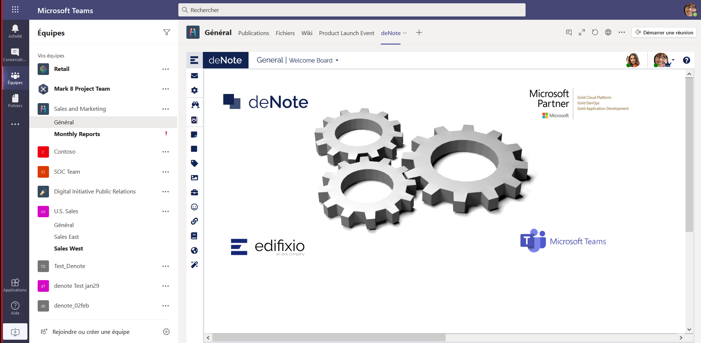Click the magic wand icon in deNote
Screen dimensions: 701x343
194,264
